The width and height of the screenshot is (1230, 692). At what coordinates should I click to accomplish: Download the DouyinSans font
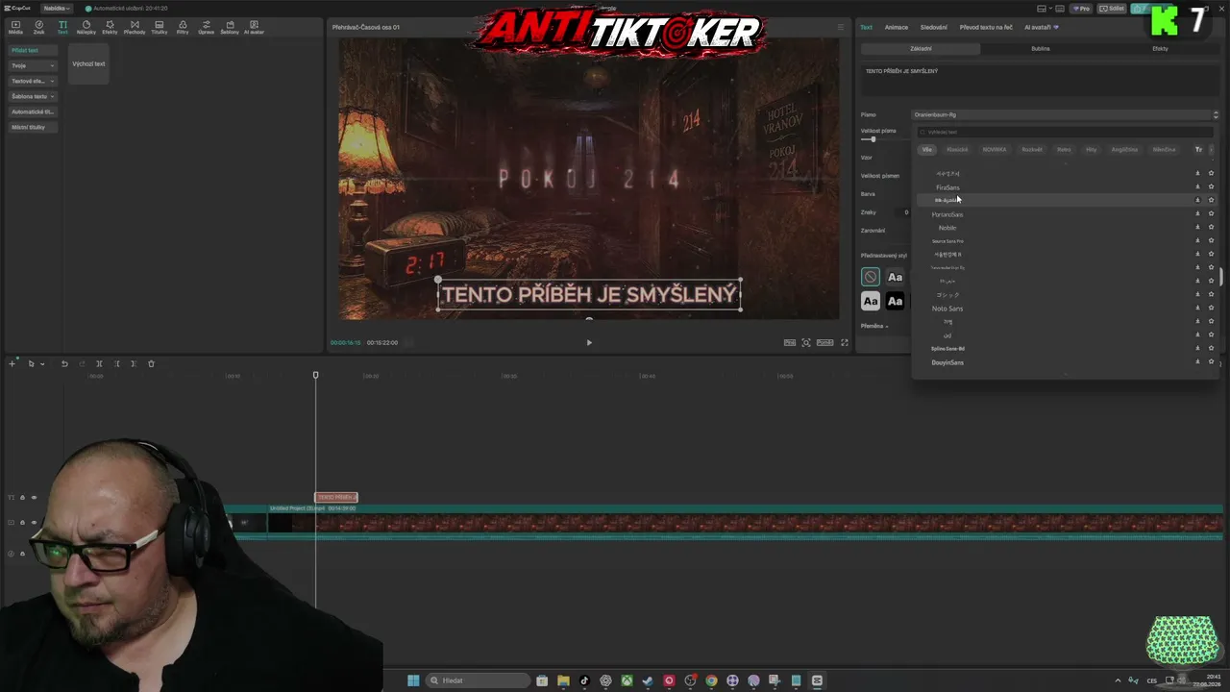click(1197, 361)
